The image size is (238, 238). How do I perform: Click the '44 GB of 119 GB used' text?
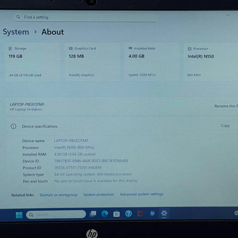pos(25,75)
